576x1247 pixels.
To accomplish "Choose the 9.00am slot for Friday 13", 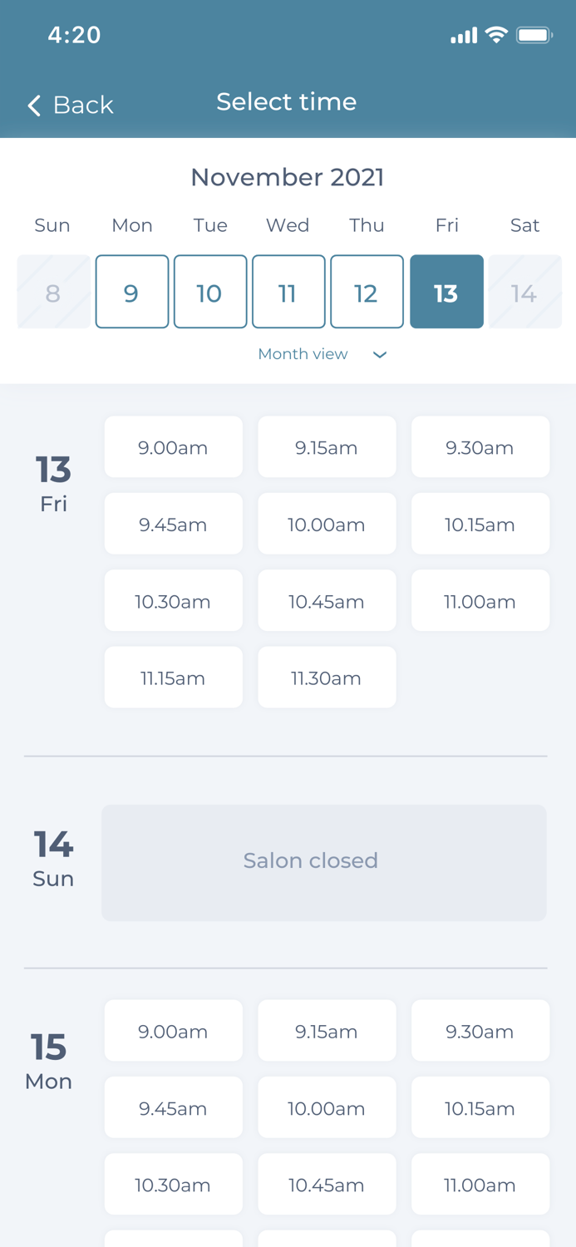I will pyautogui.click(x=173, y=447).
